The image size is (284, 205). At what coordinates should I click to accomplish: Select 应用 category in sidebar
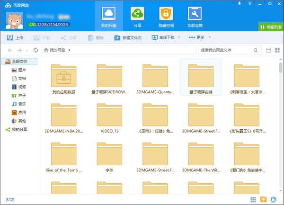[19, 113]
